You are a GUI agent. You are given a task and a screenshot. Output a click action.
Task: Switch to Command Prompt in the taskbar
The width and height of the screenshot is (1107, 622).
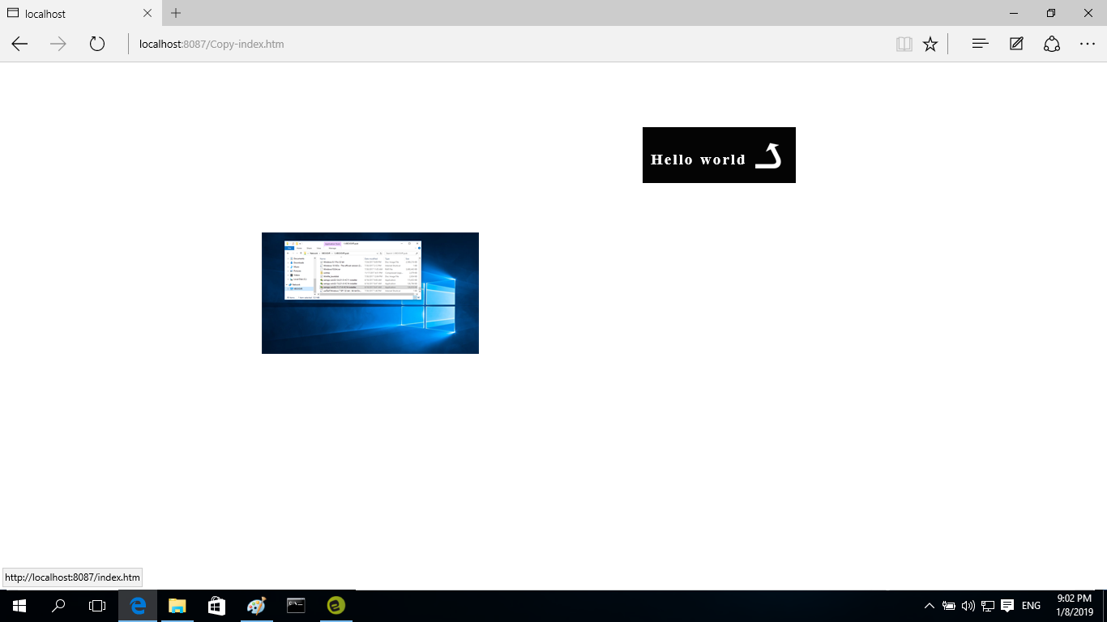point(296,606)
